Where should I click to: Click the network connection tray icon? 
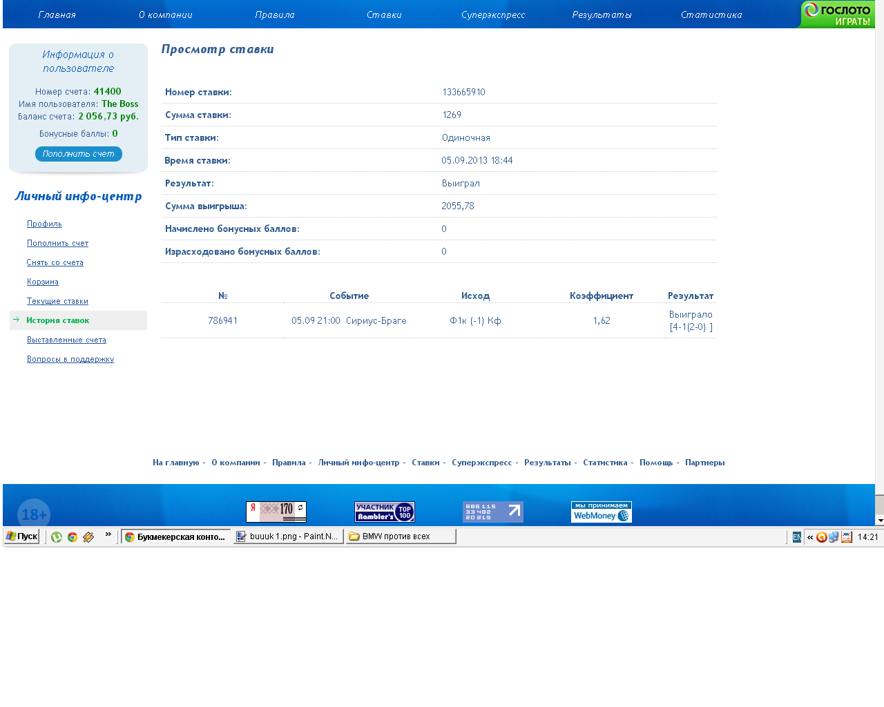(x=834, y=537)
